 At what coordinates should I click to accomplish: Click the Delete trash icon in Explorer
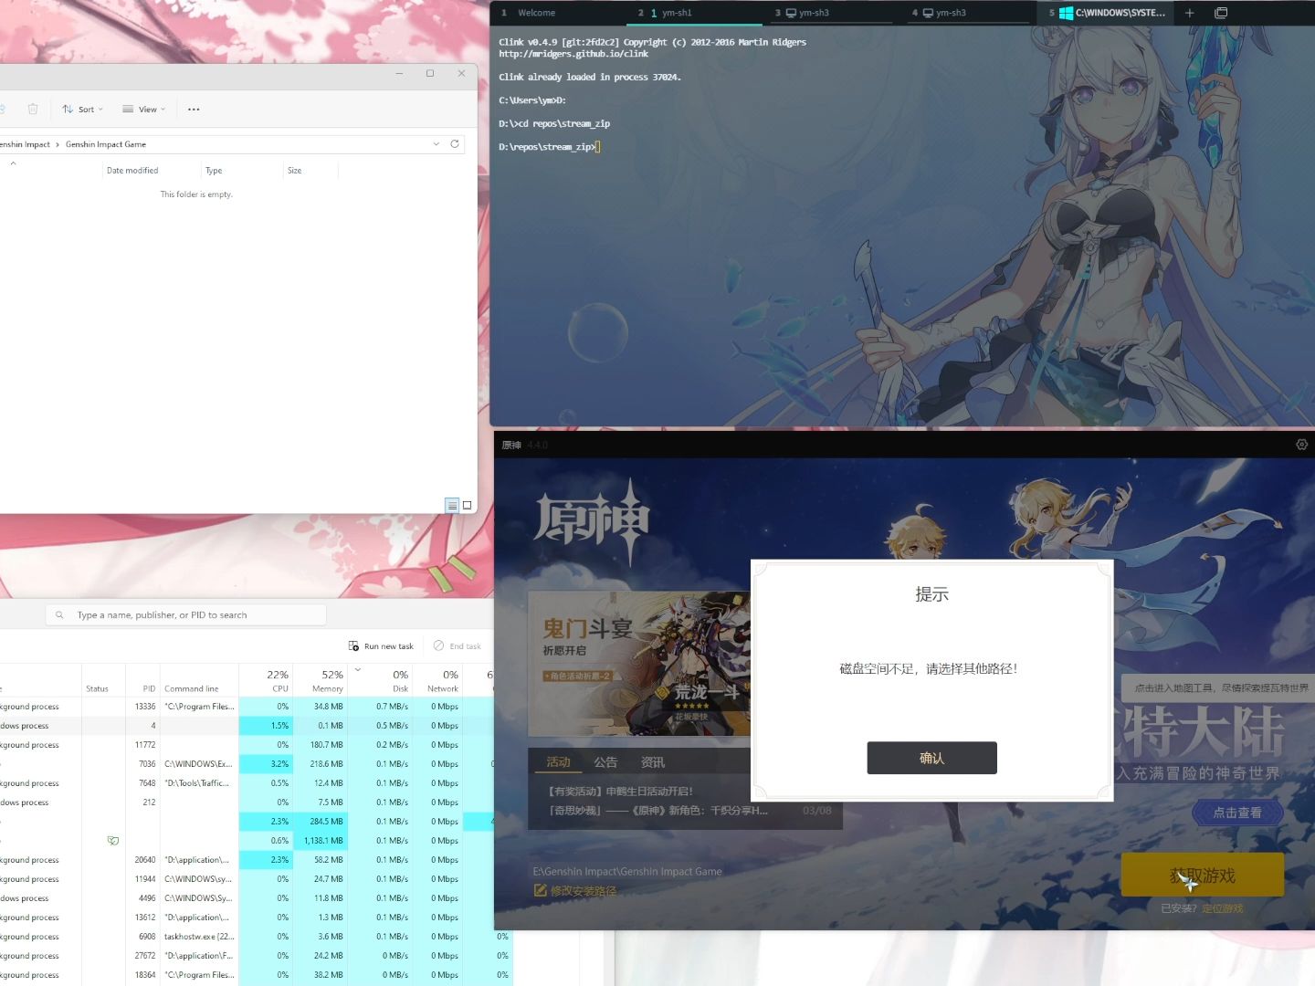[x=33, y=110]
